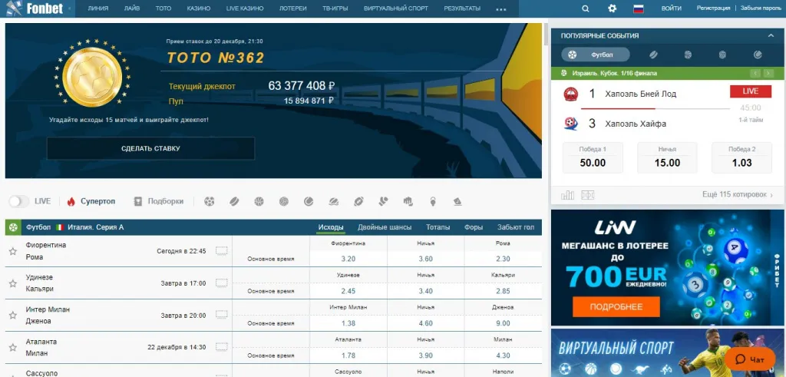Screen dimensions: 786x377
Task: Favorite the Аталанта–Милан match star
Action: [x=12, y=347]
